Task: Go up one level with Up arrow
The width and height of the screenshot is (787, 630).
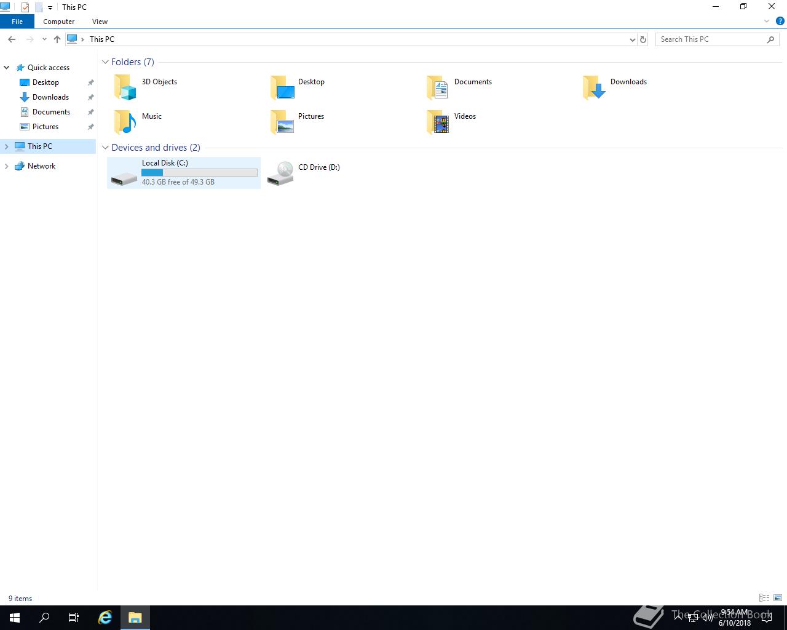Action: (57, 39)
